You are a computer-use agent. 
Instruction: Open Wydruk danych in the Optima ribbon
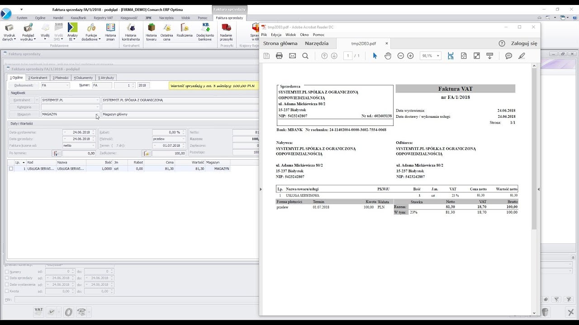[x=9, y=32]
